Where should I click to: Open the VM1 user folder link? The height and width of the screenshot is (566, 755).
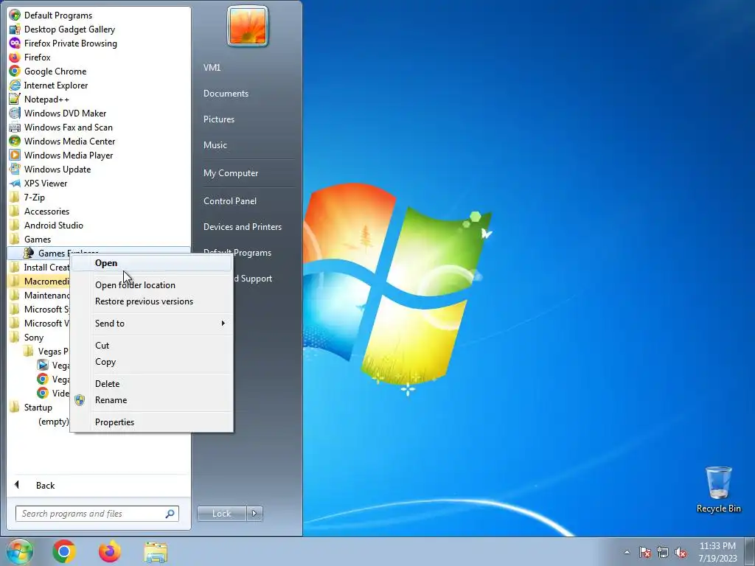212,67
